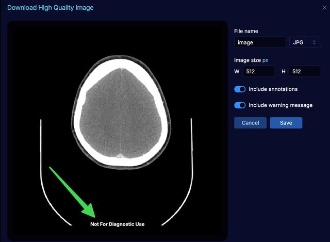Disable the Include annotations toggle
The width and height of the screenshot is (330, 242).
(x=240, y=89)
